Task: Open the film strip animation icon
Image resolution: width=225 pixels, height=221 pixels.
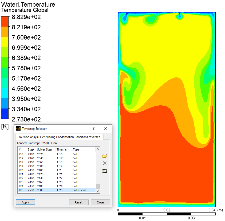Action: 105,171
